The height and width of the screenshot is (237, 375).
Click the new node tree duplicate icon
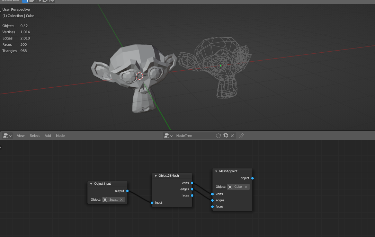pos(225,136)
